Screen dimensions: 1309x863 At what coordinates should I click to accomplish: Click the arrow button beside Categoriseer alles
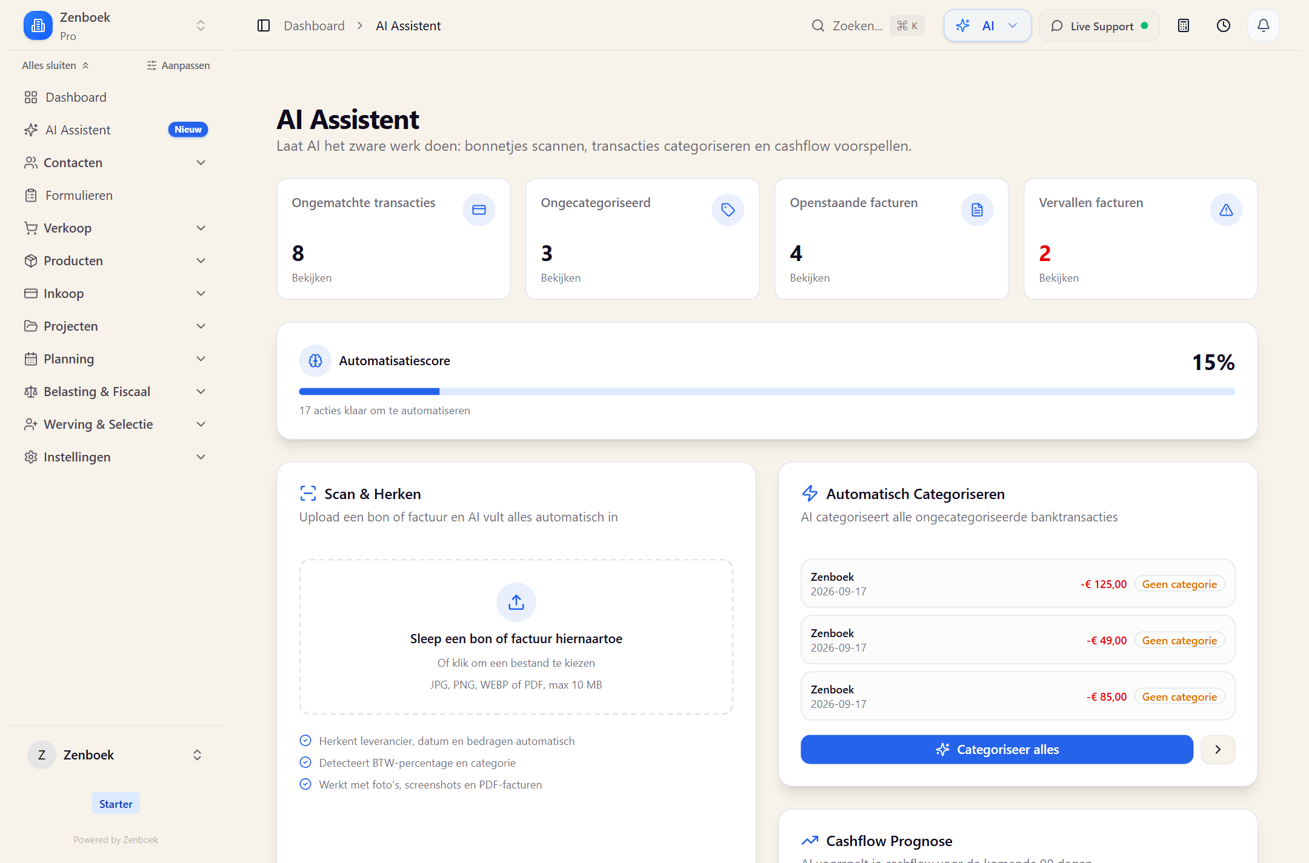point(1218,749)
